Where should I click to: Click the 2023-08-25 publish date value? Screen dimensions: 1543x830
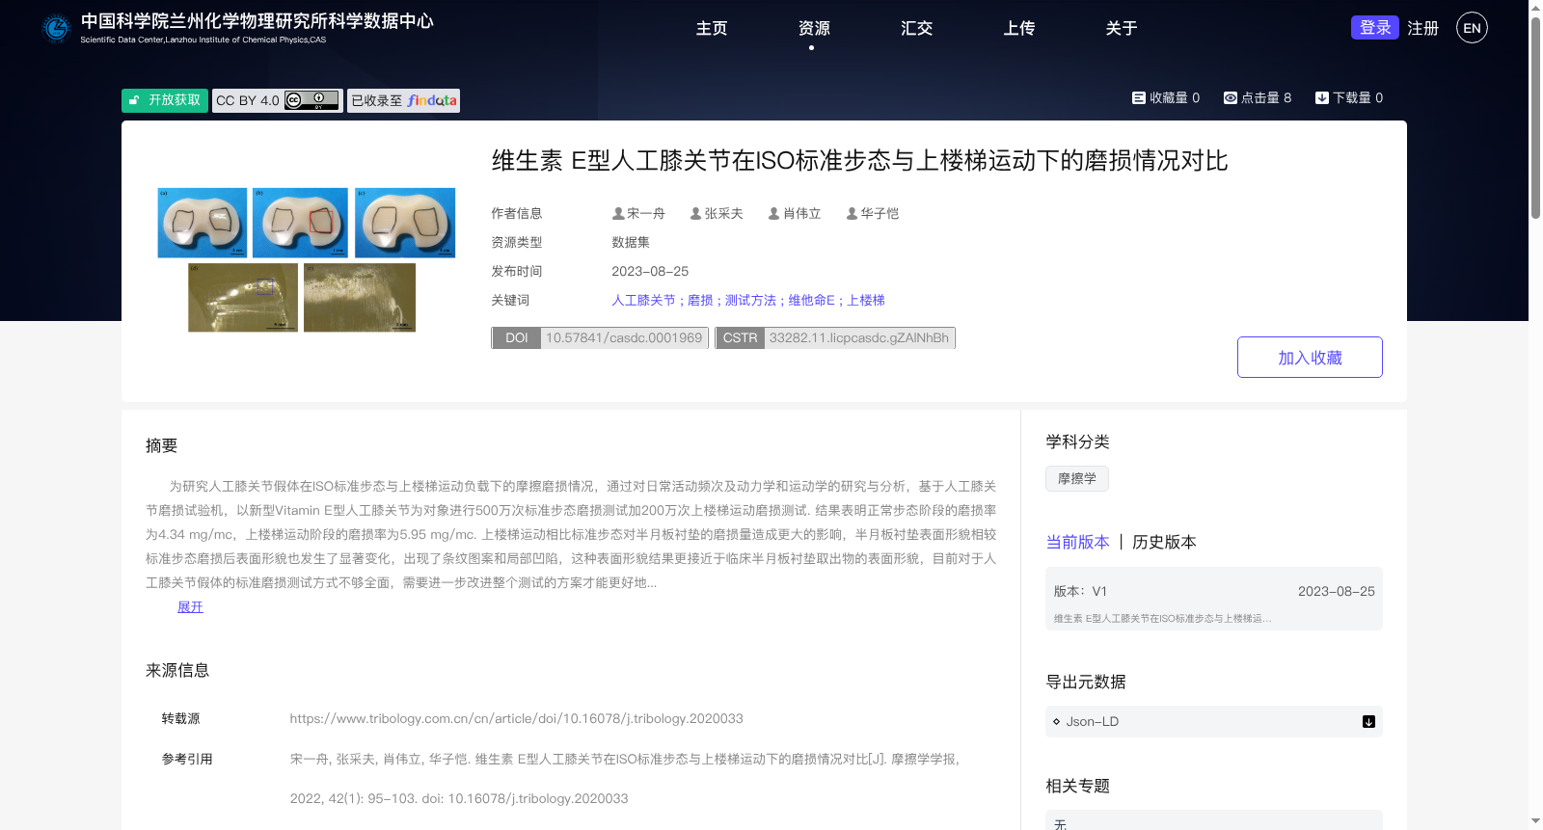650,271
